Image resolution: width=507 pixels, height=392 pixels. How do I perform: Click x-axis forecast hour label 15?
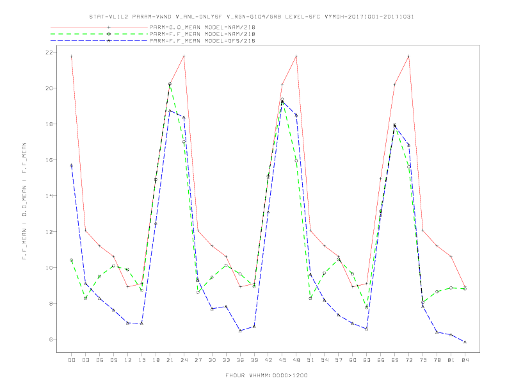(141, 360)
